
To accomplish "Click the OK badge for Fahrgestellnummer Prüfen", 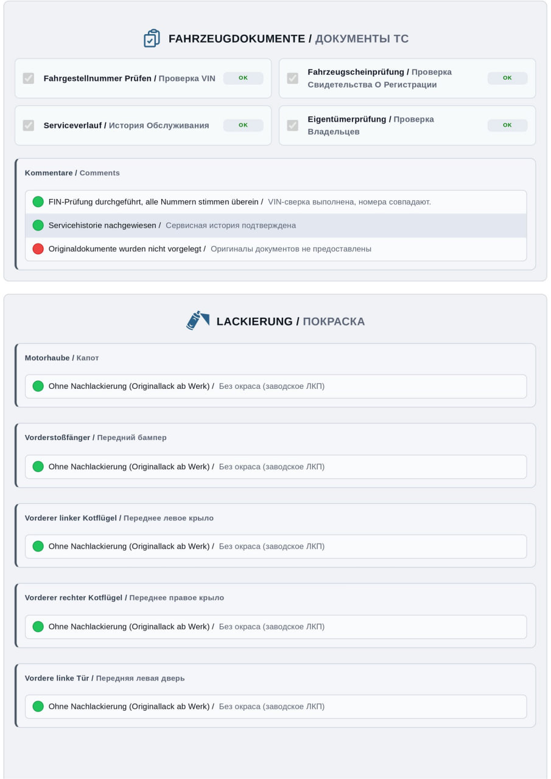I will [x=243, y=78].
